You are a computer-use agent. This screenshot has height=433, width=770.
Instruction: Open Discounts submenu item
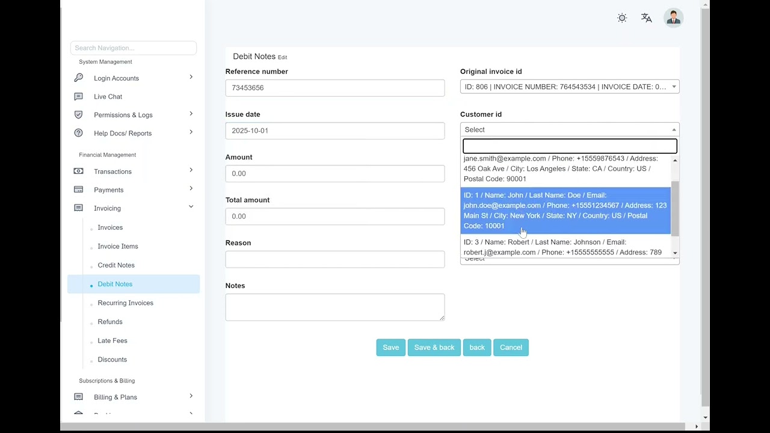112,360
